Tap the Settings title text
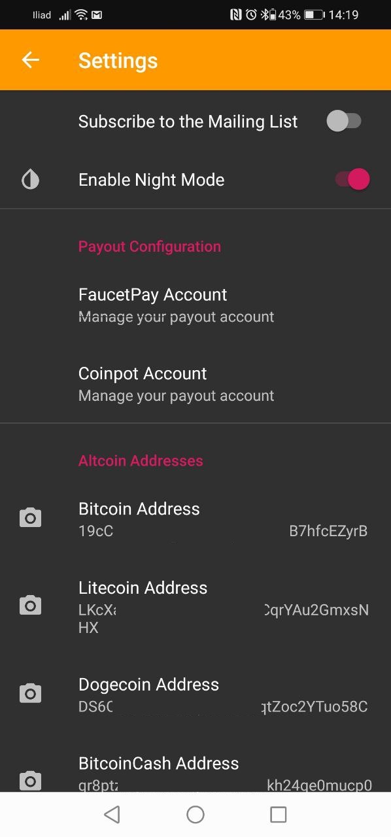The height and width of the screenshot is (837, 391). [118, 61]
